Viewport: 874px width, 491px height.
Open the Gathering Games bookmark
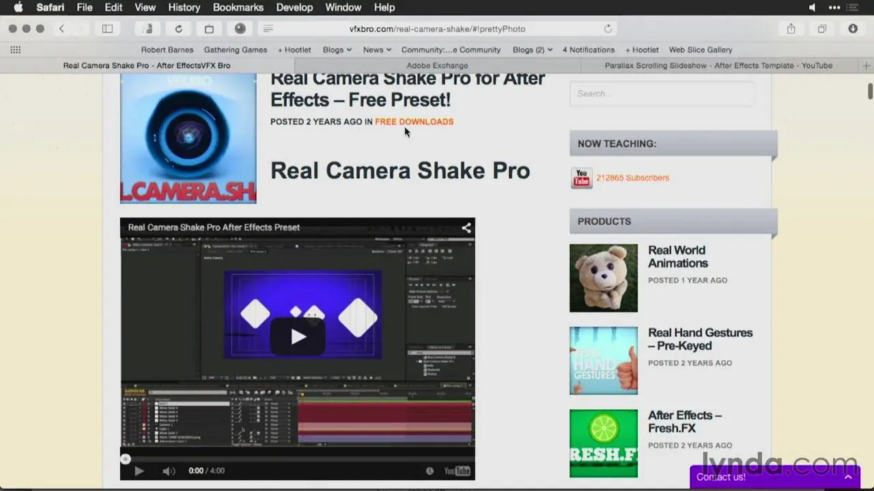tap(236, 50)
